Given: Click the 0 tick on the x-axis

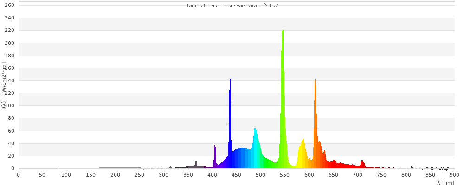Looking at the screenshot, I should point(18,174).
